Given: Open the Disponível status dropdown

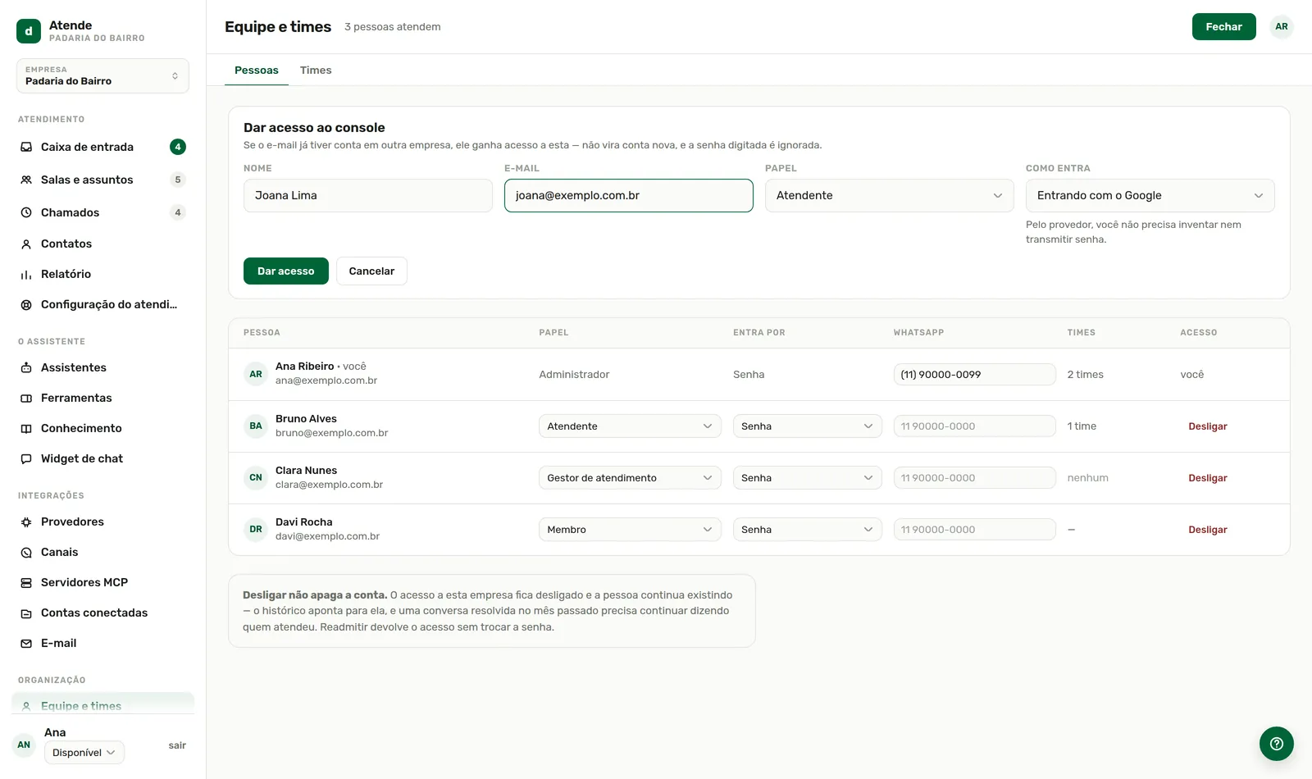Looking at the screenshot, I should tap(84, 753).
